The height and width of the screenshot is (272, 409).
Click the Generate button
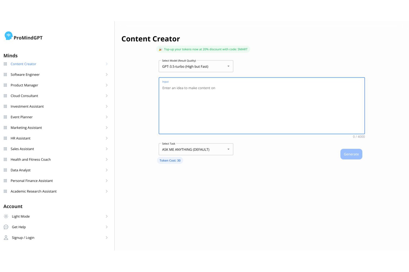351,154
